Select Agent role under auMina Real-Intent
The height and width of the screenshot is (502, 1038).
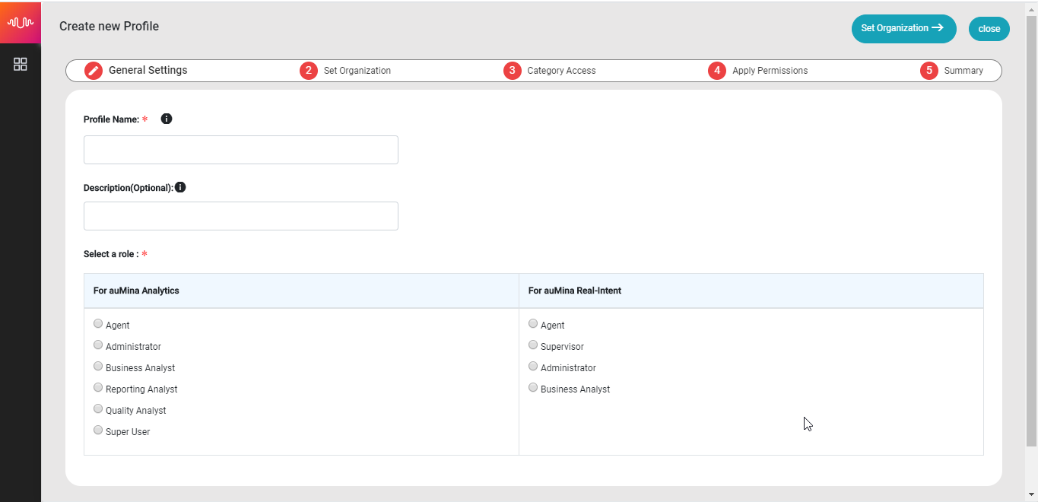click(533, 323)
